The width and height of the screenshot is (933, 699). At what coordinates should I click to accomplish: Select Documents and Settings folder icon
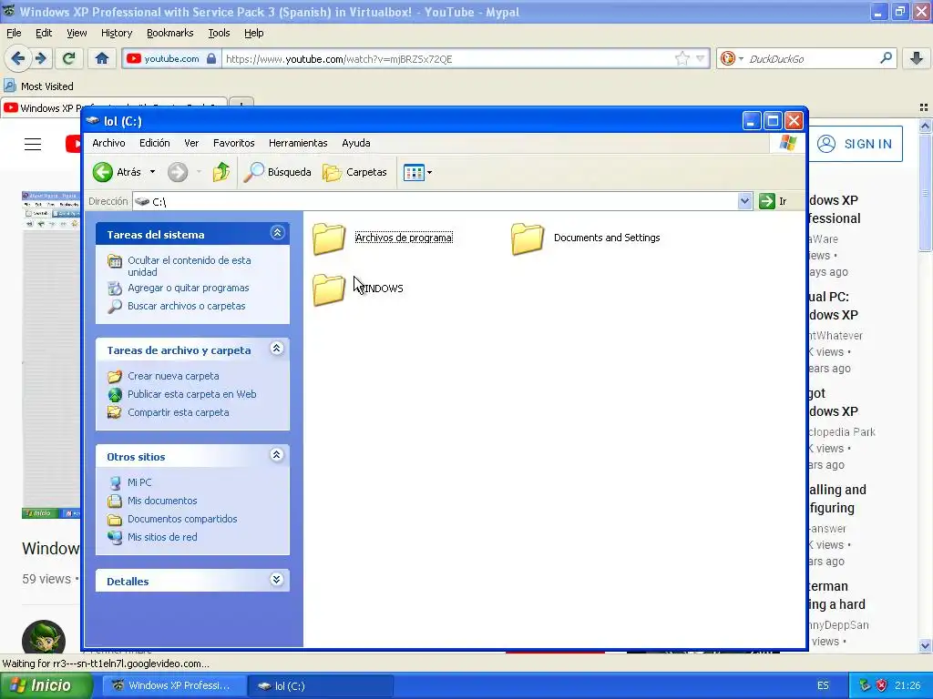click(x=528, y=238)
